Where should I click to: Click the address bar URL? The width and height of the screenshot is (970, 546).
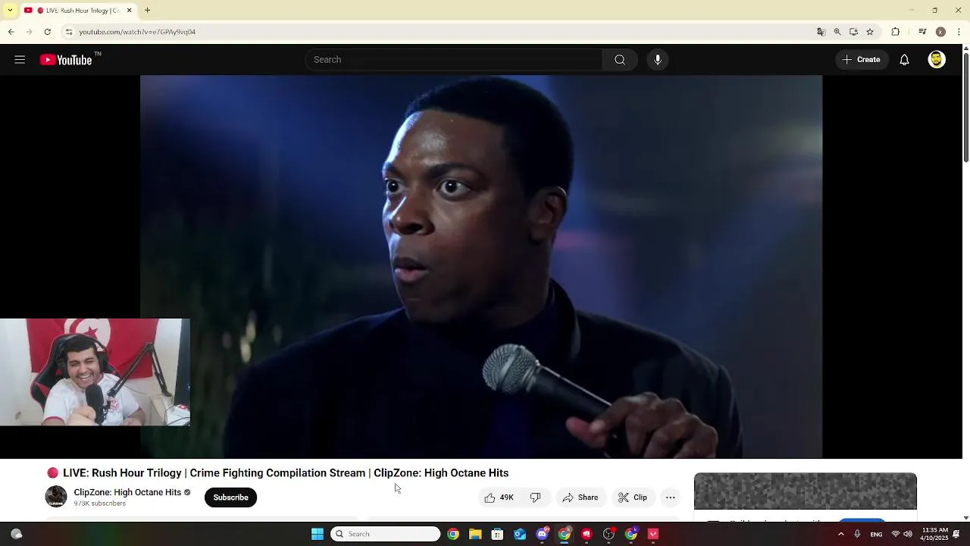[x=137, y=32]
